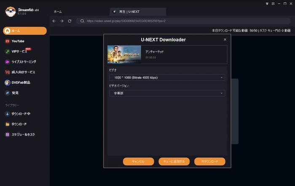Switch to the ホーム tab
Image resolution: width=295 pixels, height=186 pixels.
pos(58,12)
